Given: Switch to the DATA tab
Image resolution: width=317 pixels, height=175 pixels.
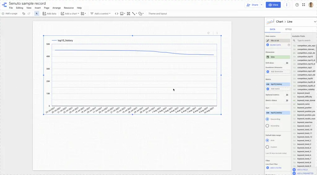Looking at the screenshot, I should (x=272, y=29).
